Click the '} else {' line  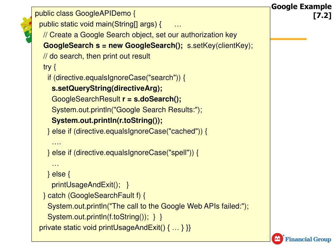tap(59, 174)
